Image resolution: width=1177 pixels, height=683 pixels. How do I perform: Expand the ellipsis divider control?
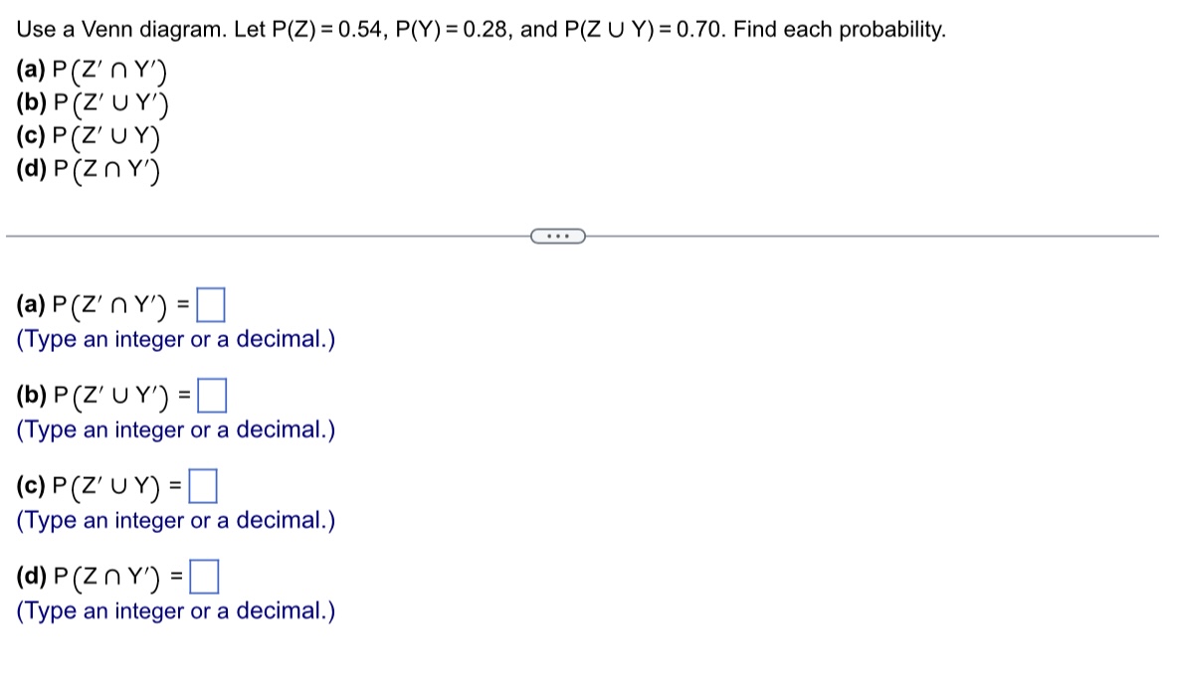tap(558, 235)
